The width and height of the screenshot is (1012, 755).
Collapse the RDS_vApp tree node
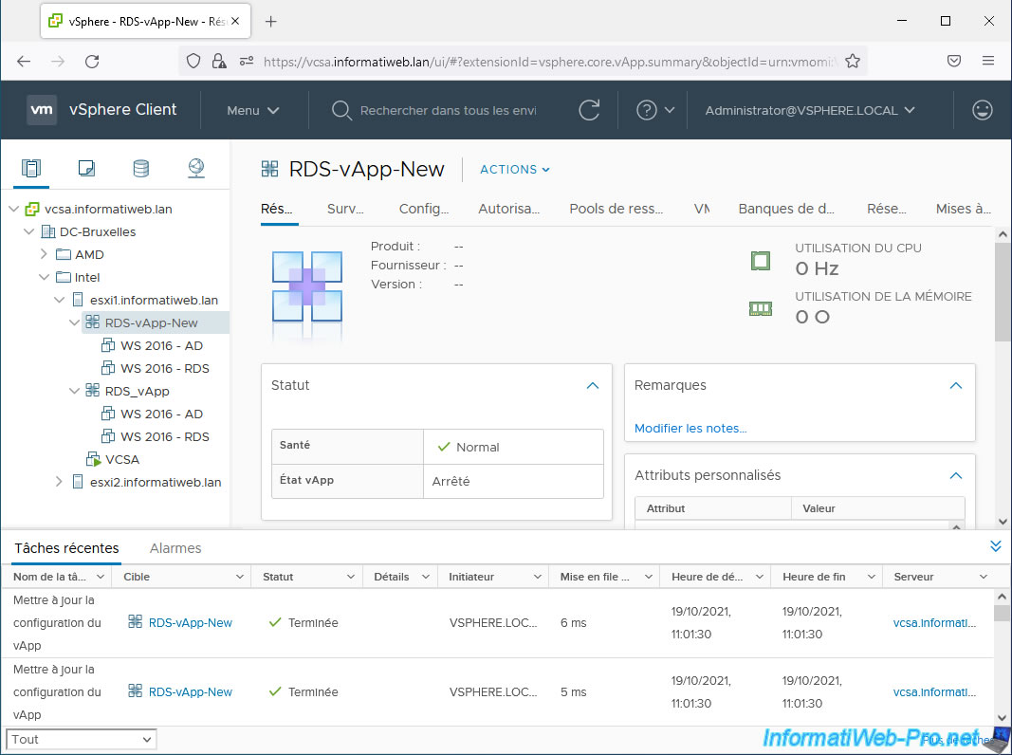click(74, 391)
